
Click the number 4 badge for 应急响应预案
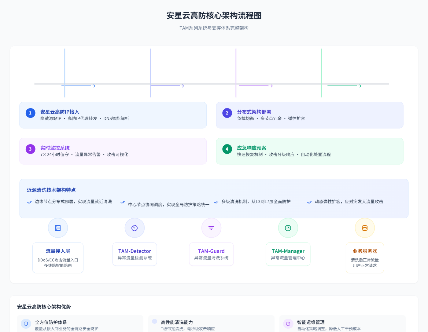(227, 149)
